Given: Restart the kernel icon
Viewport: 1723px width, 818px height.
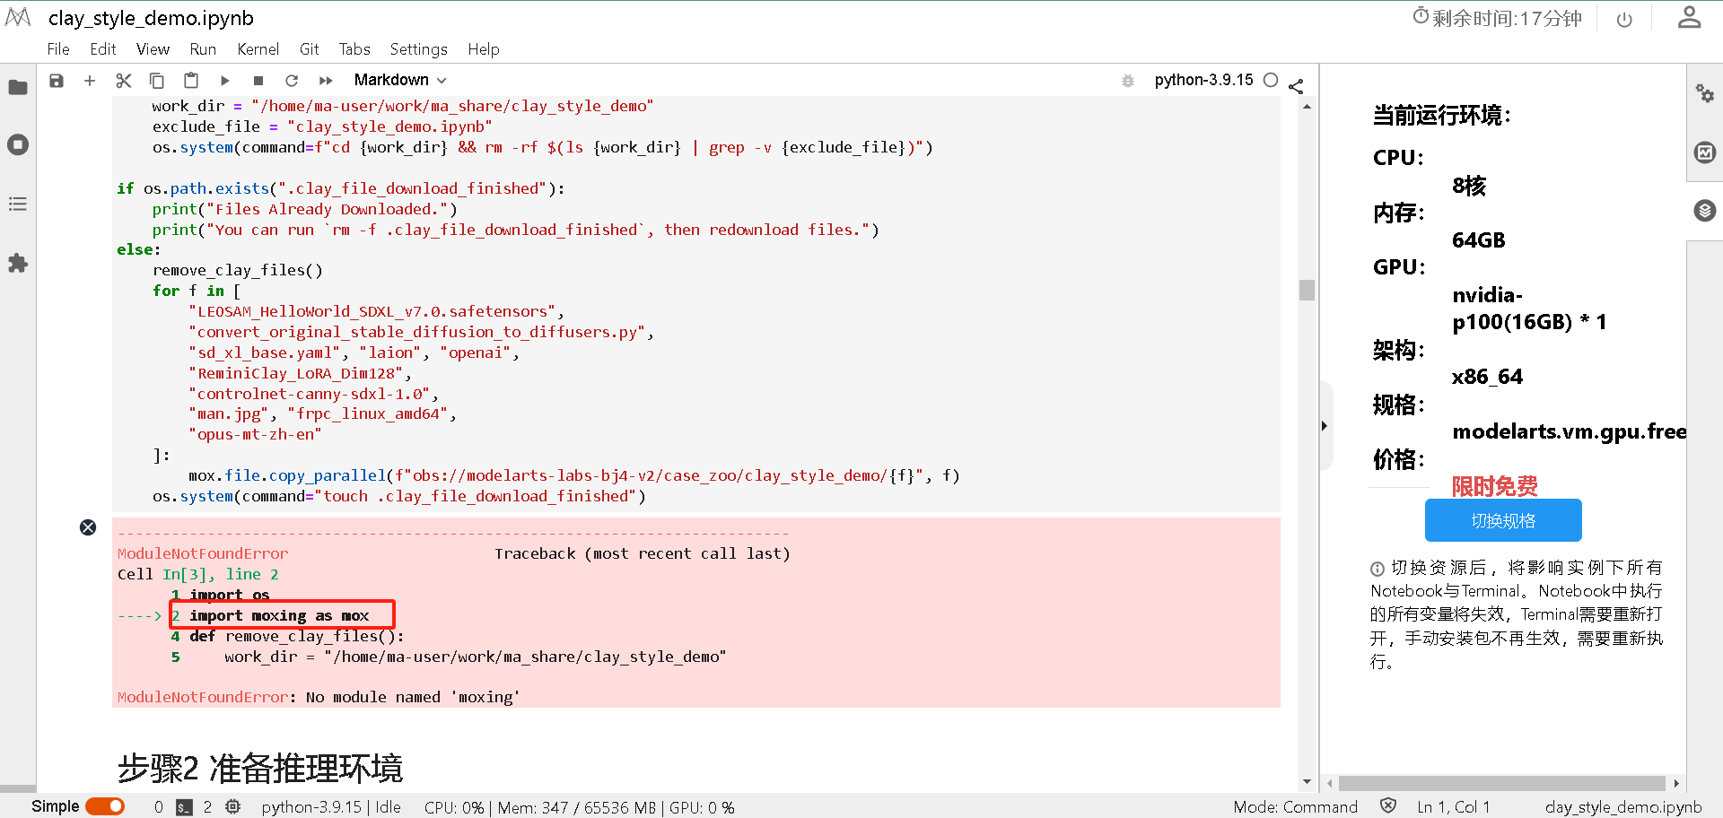Looking at the screenshot, I should [292, 81].
